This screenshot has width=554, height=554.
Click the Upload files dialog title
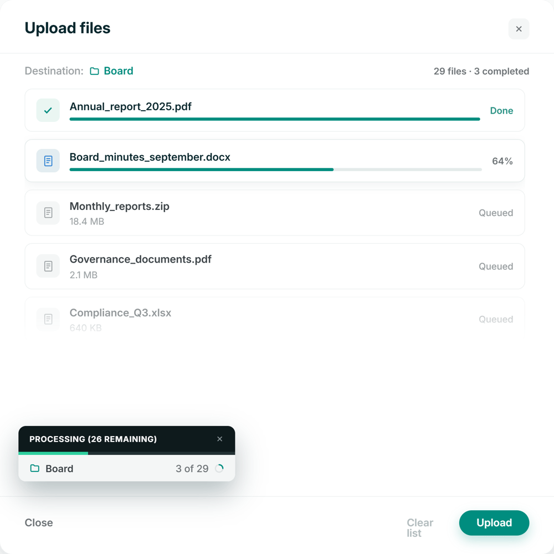pyautogui.click(x=68, y=28)
